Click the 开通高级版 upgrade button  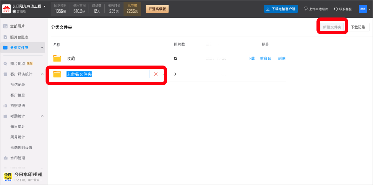point(157,9)
